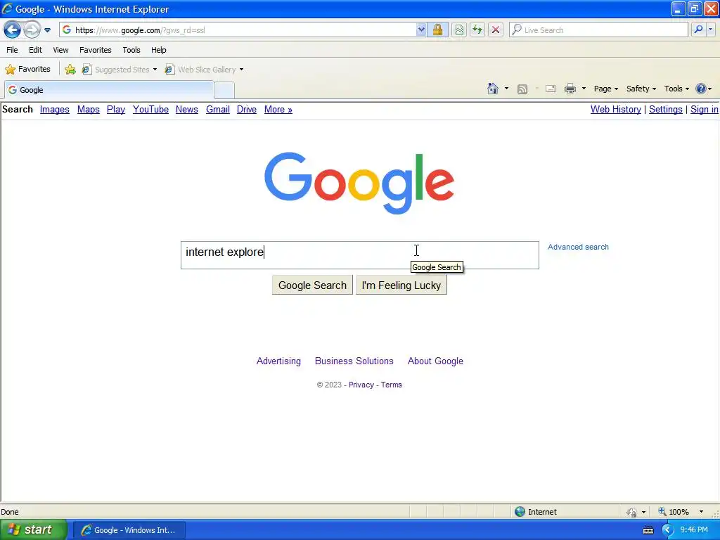Open the status bar Protected Mode icon
The image size is (720, 540).
(x=632, y=512)
